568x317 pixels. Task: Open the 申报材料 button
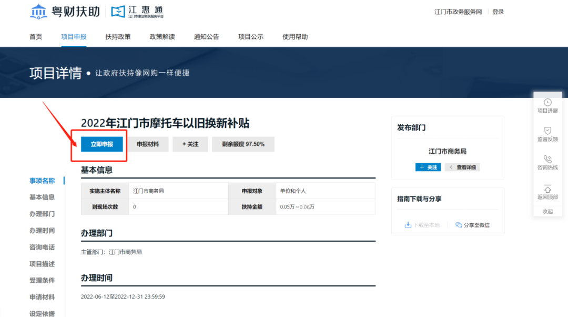(x=148, y=144)
